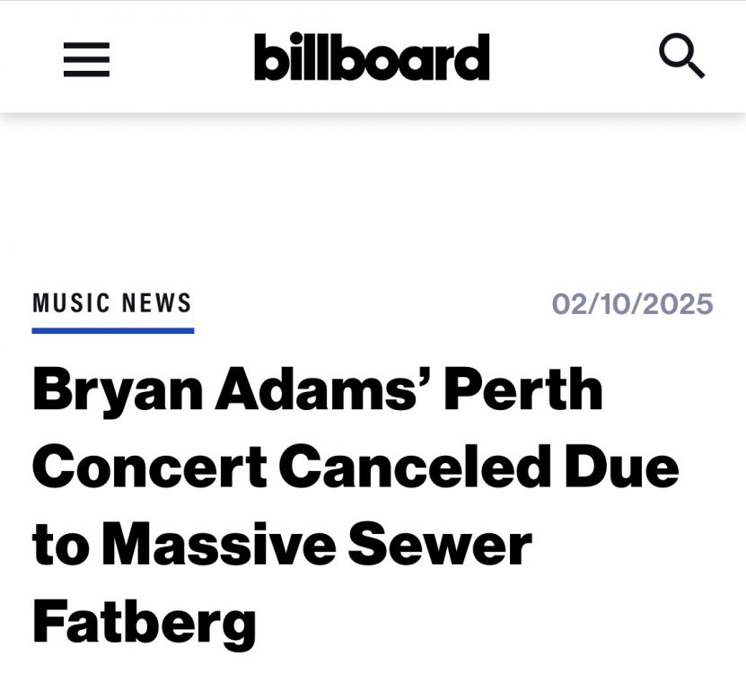Click the blue underline below Music News
Viewport: 746px width, 673px height.
[112, 330]
